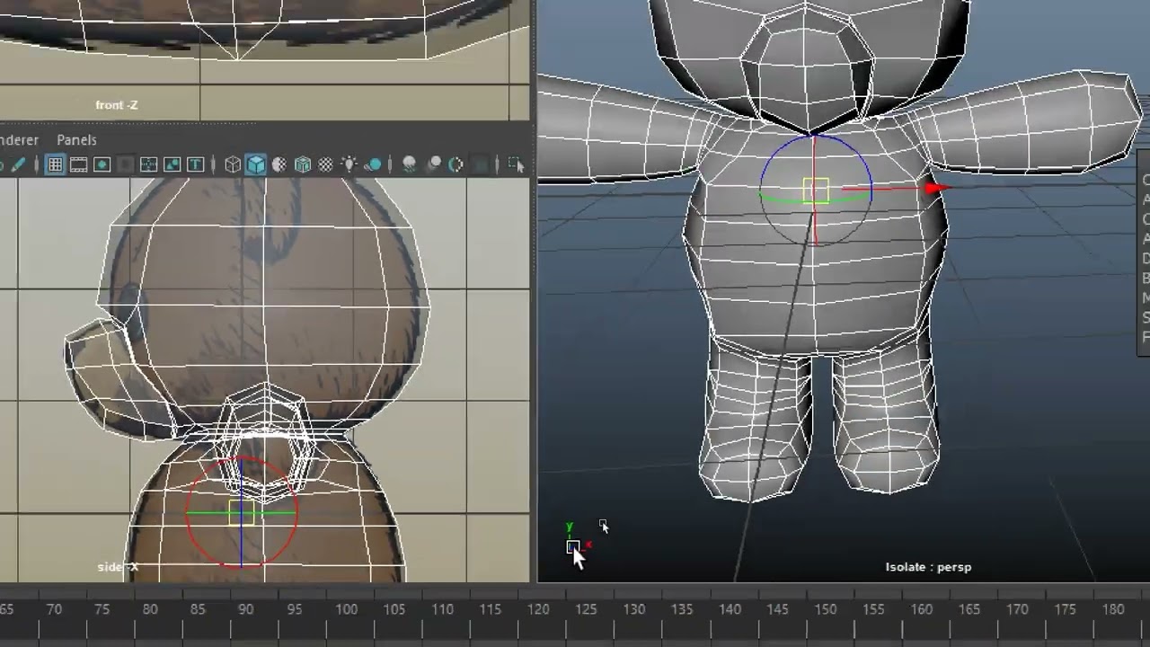Open the partly hidden Renderer menu
Image resolution: width=1150 pixels, height=647 pixels.
[19, 140]
